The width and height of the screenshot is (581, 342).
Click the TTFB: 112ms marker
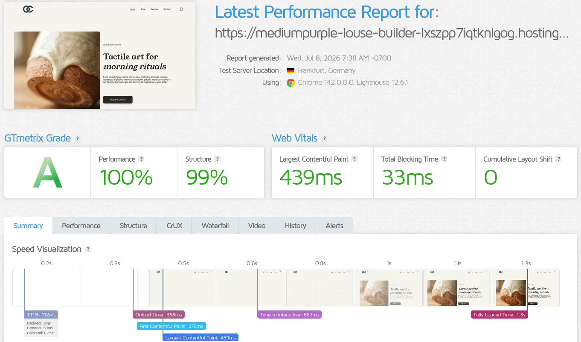[x=41, y=315]
